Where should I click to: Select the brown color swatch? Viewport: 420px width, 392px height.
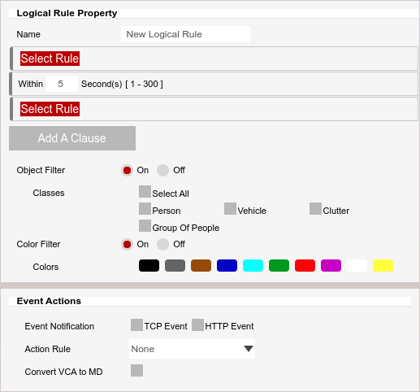(x=201, y=265)
